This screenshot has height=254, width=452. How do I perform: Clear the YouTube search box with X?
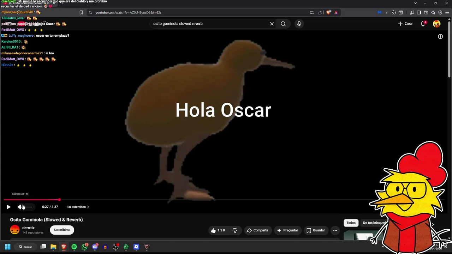[272, 24]
